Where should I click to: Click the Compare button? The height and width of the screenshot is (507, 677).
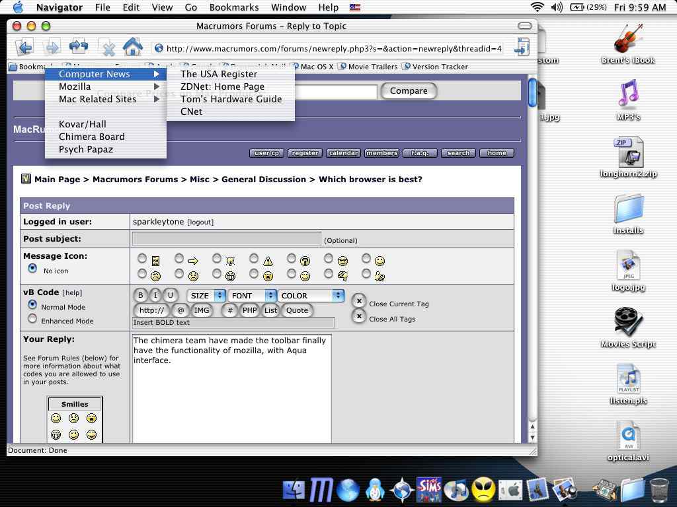(x=409, y=90)
